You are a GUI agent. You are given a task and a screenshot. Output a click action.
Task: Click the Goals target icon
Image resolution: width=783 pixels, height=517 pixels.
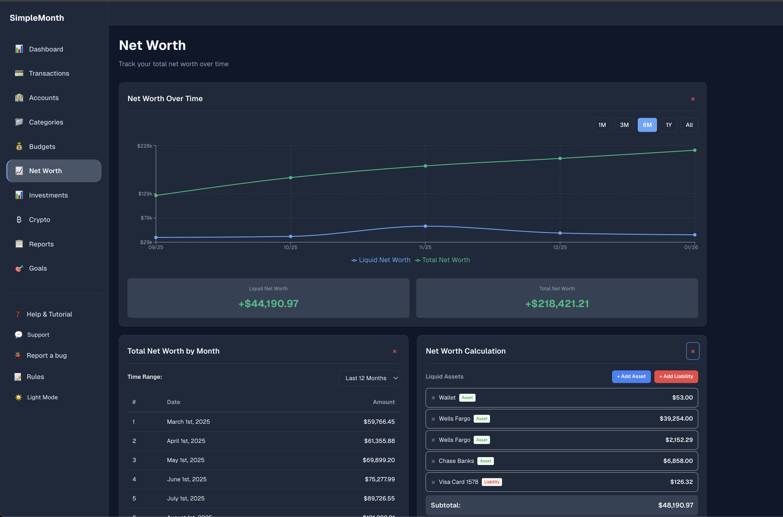pos(19,268)
